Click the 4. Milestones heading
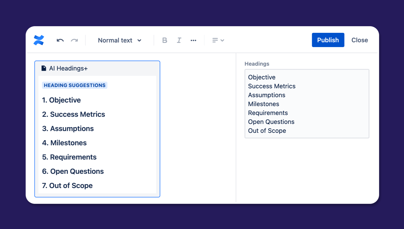 point(64,143)
